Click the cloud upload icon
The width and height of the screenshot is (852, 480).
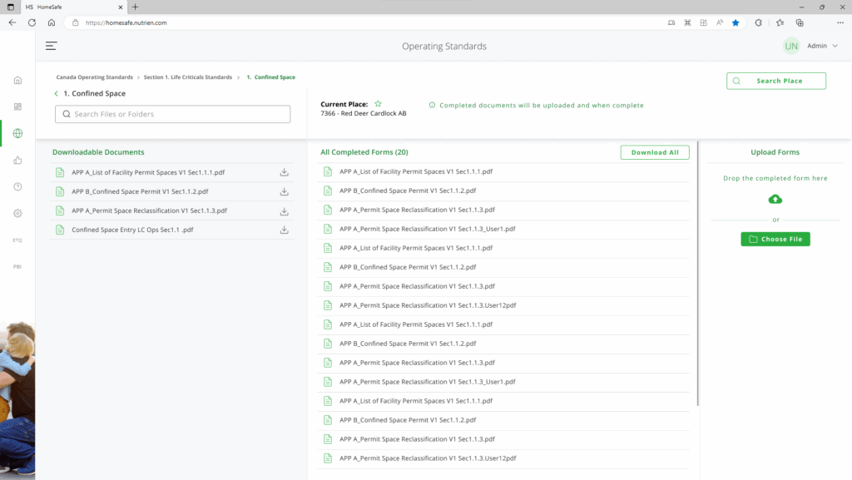[775, 199]
